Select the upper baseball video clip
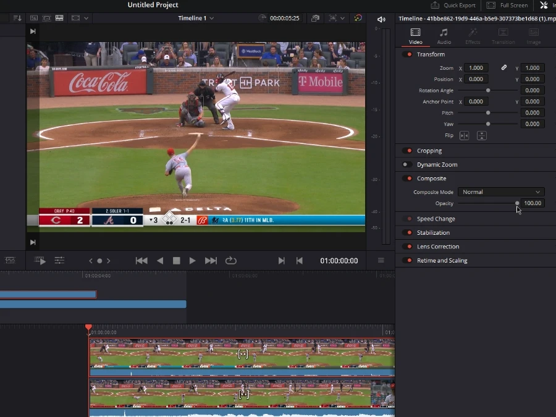 (242, 357)
